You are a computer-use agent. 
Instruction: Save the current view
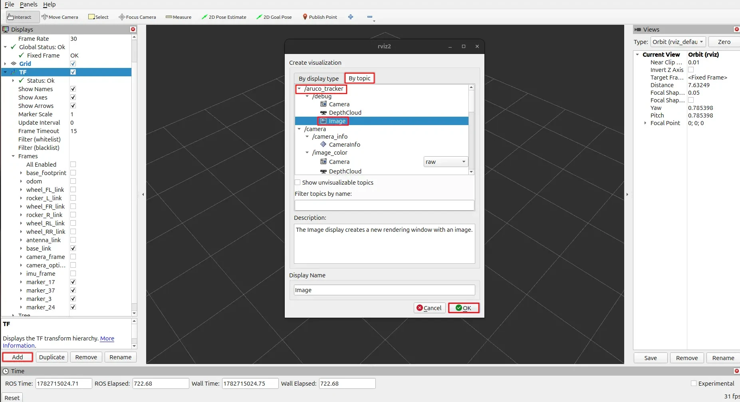(651, 358)
